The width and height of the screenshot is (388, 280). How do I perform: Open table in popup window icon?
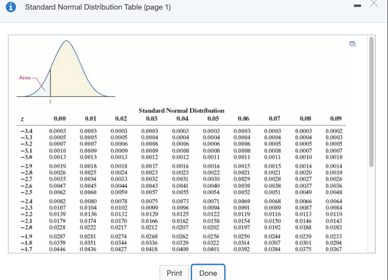(x=353, y=44)
